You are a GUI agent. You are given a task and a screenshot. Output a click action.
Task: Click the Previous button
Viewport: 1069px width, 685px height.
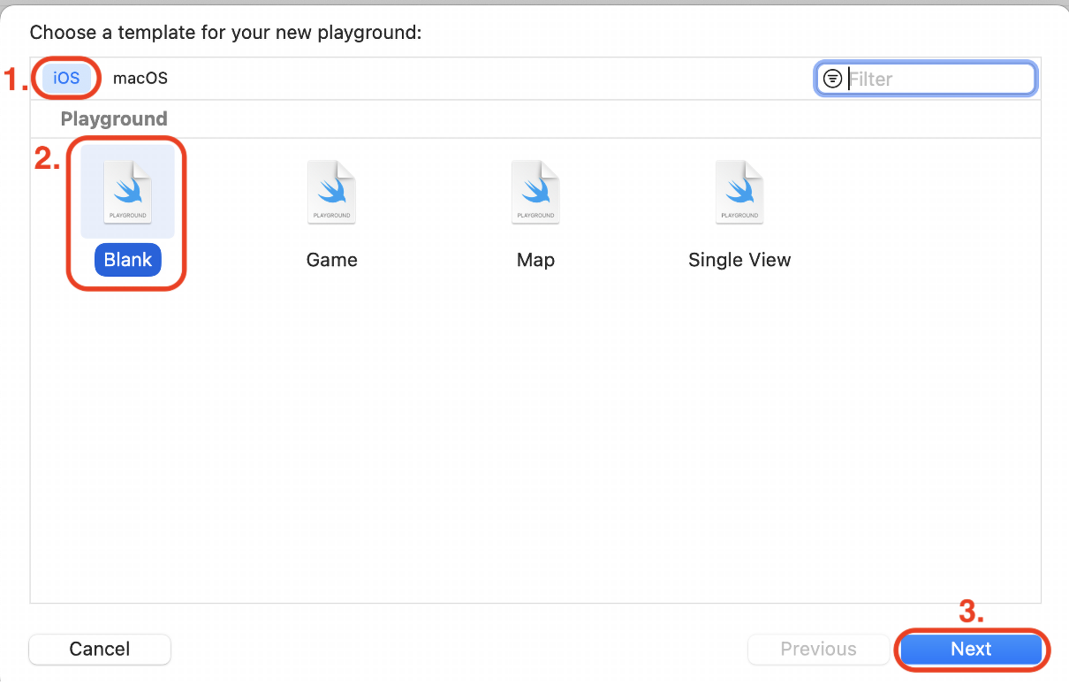click(x=818, y=649)
